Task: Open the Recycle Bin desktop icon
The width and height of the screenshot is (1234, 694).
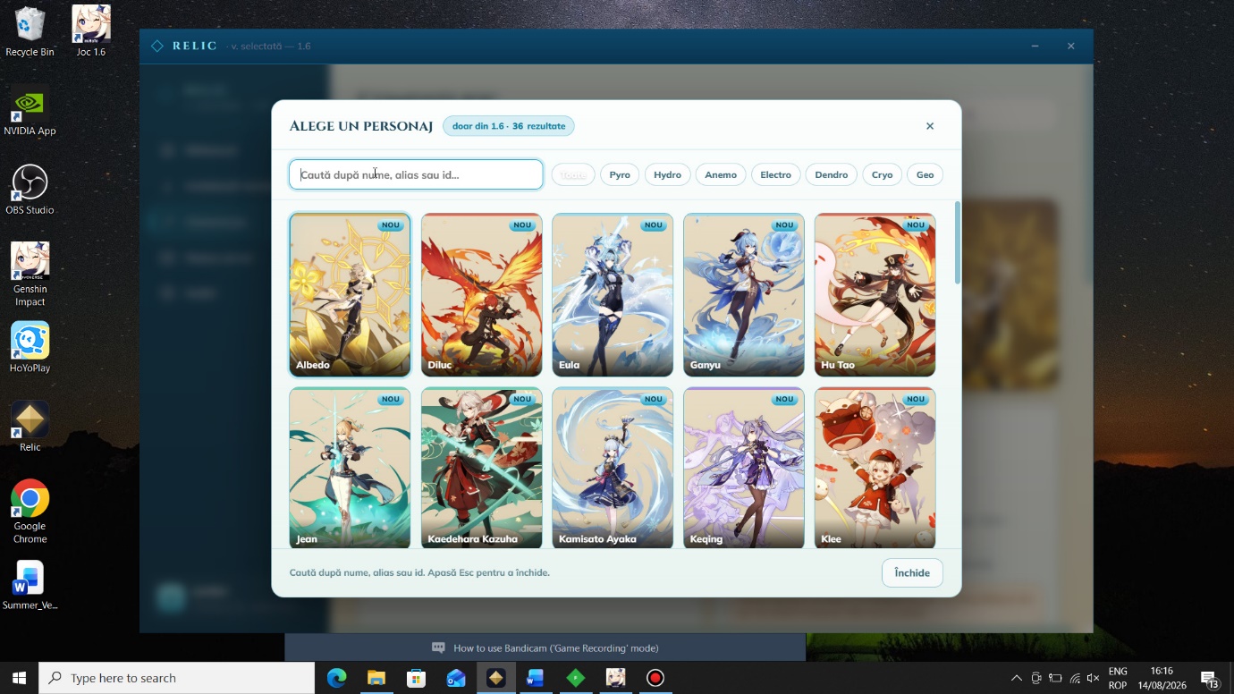Action: pyautogui.click(x=30, y=31)
